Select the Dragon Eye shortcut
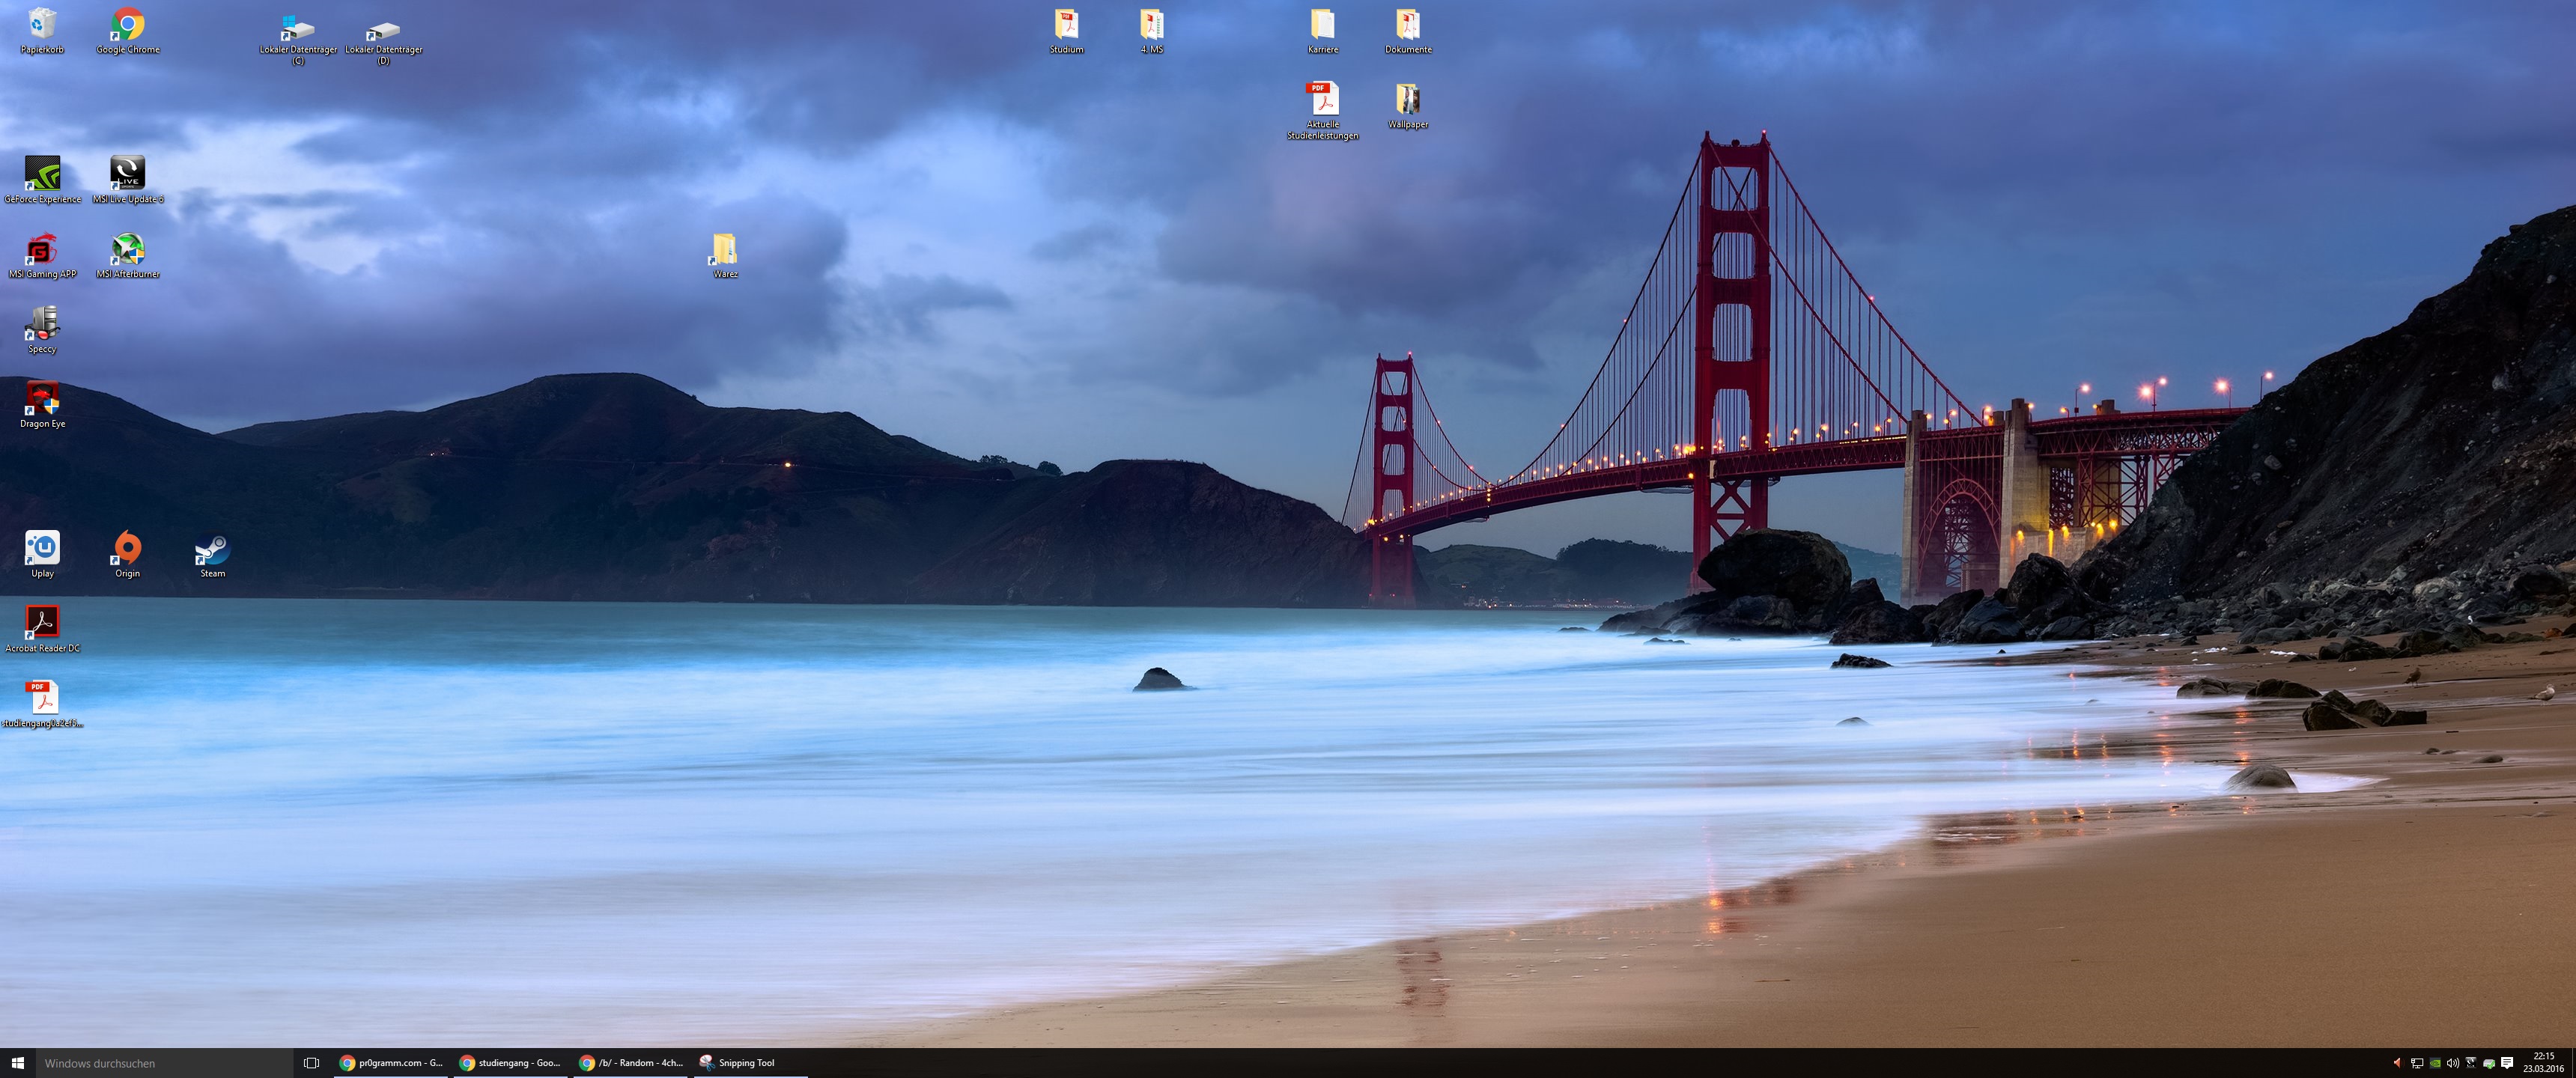 (42, 405)
